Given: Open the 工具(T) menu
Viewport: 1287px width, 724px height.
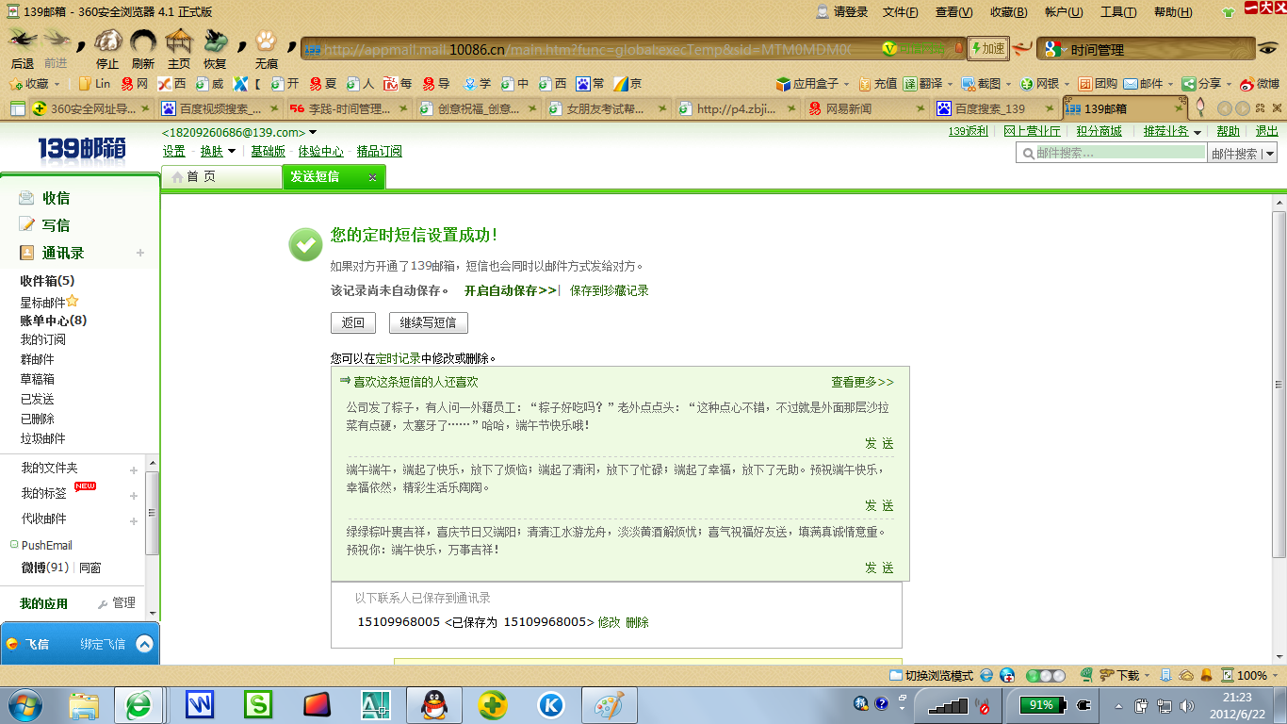Looking at the screenshot, I should (x=1118, y=12).
